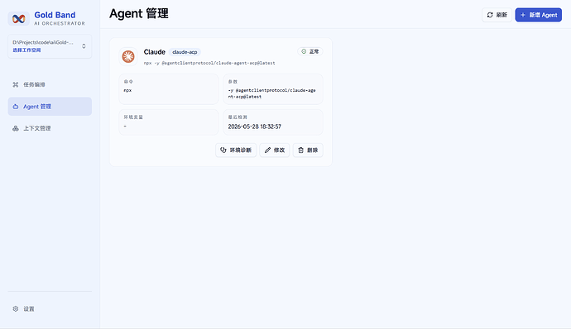This screenshot has height=329, width=571.
Task: Click the timestamp 2026-05-28 18:32:57
Action: (255, 126)
